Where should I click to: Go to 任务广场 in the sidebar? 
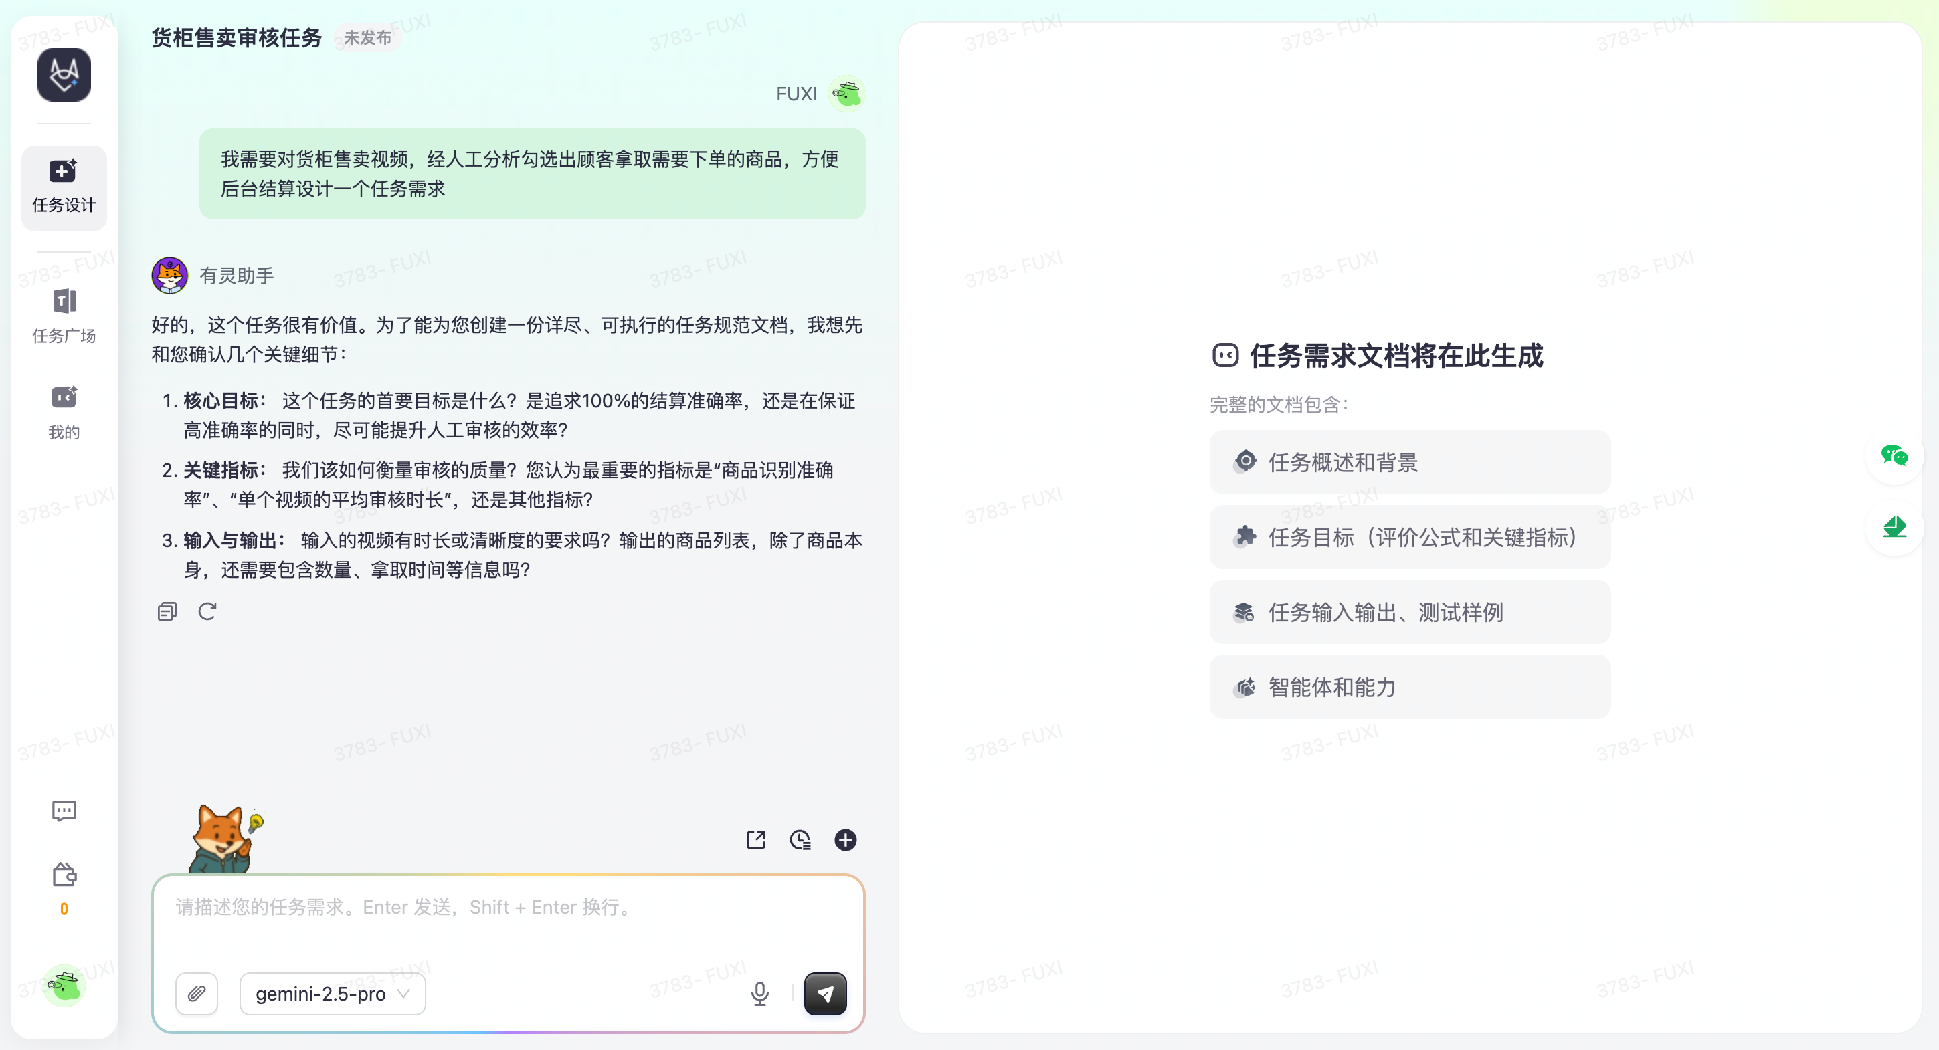(x=64, y=316)
